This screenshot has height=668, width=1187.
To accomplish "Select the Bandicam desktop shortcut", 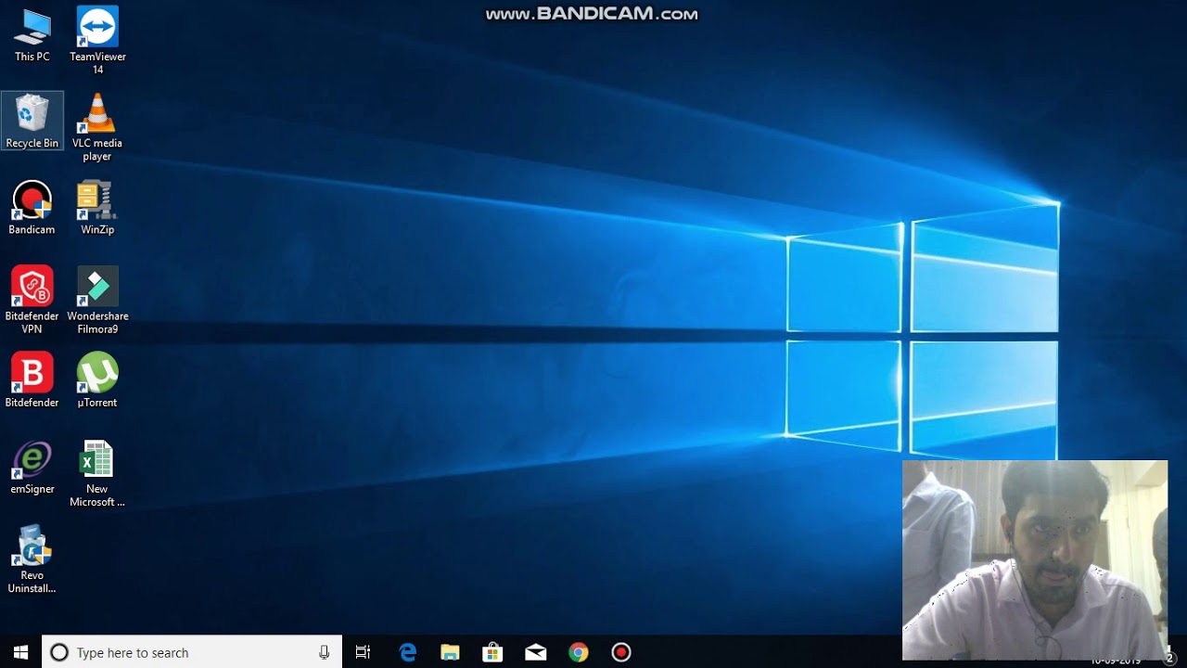I will click(x=32, y=208).
